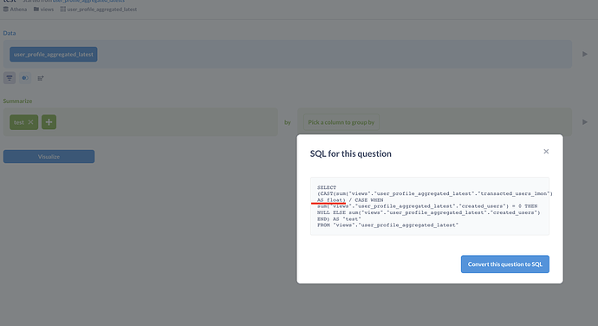Add another metric with the green plus button
Image resolution: width=598 pixels, height=326 pixels.
pos(49,122)
